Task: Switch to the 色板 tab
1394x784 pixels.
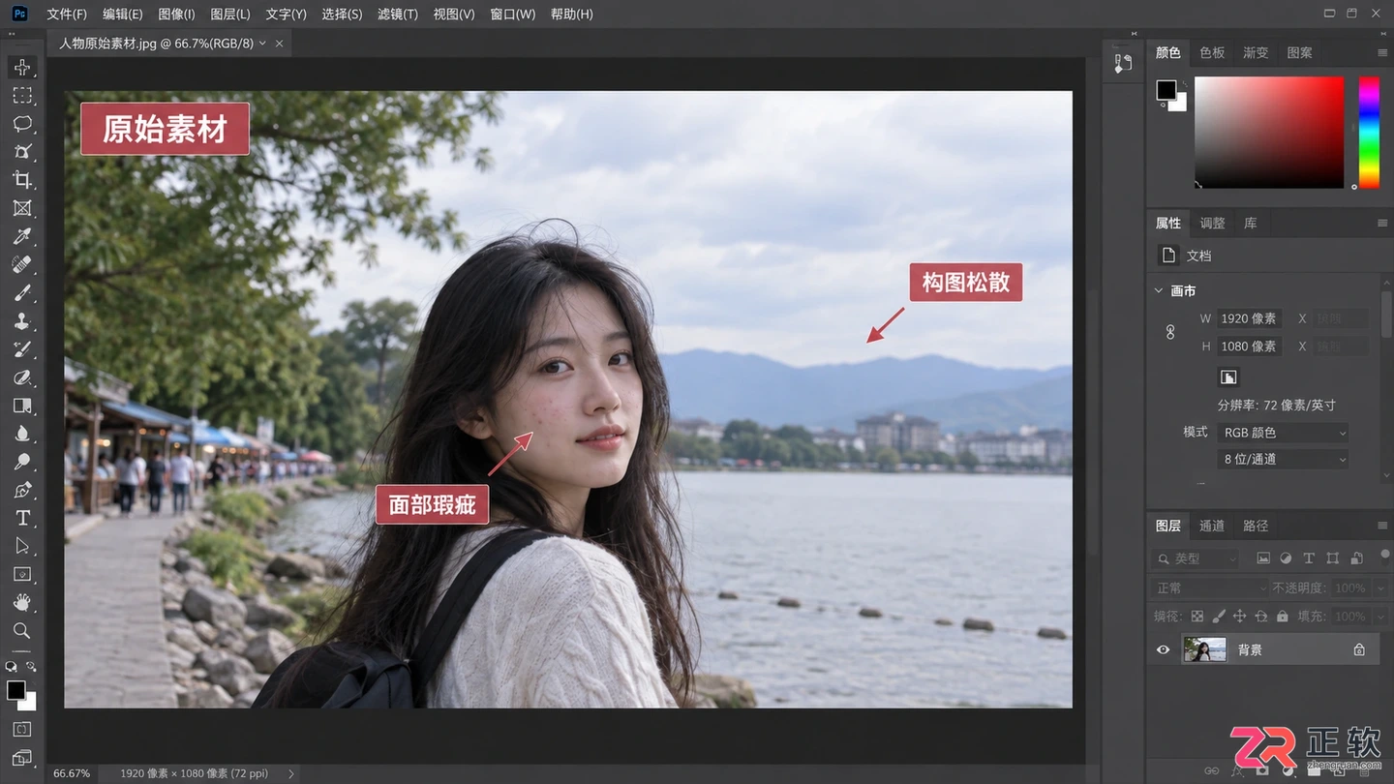Action: (1212, 52)
